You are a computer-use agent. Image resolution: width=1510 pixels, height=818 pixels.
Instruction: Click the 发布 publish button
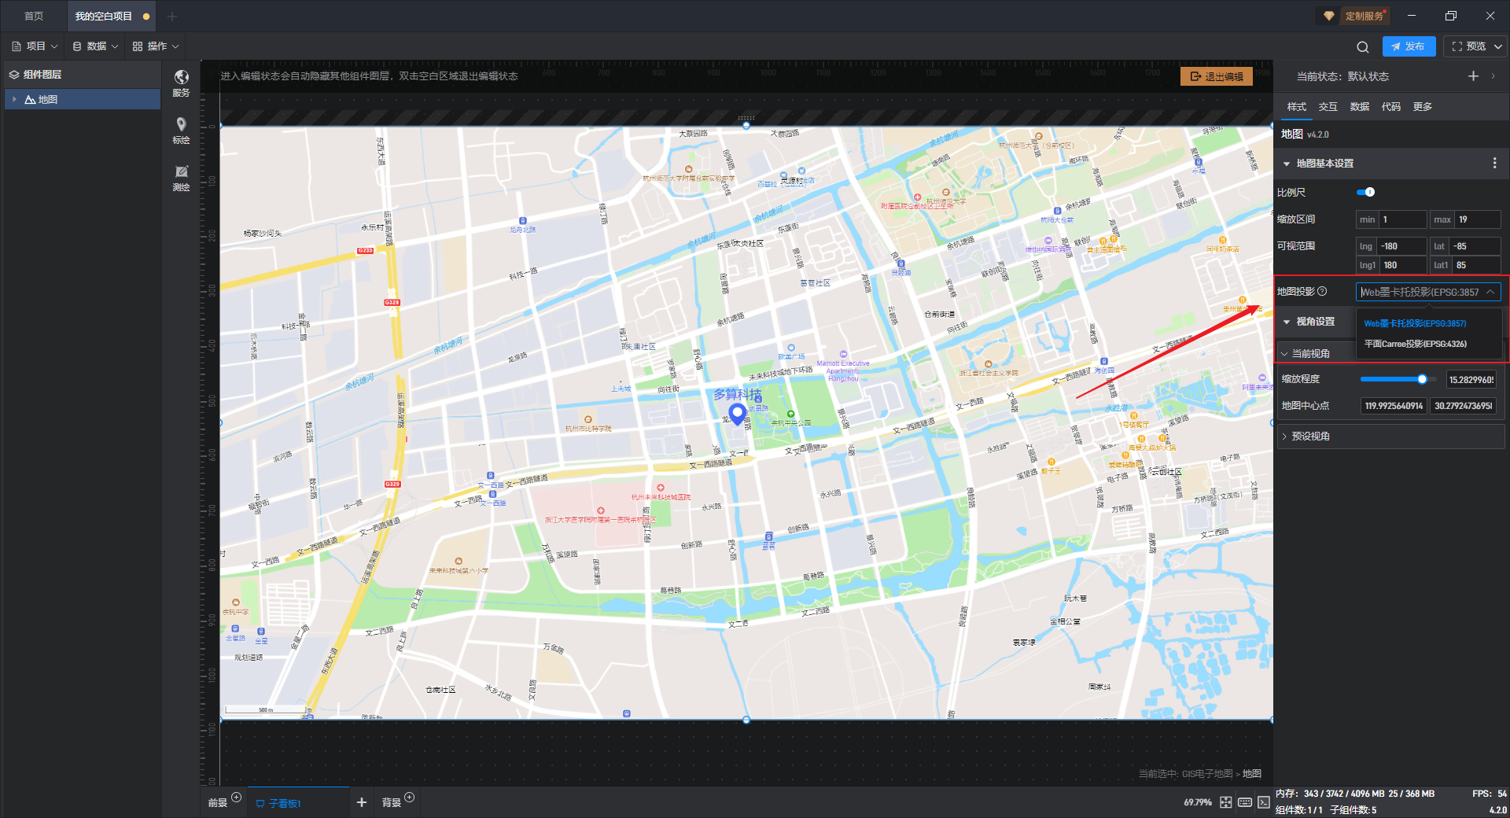pos(1409,46)
